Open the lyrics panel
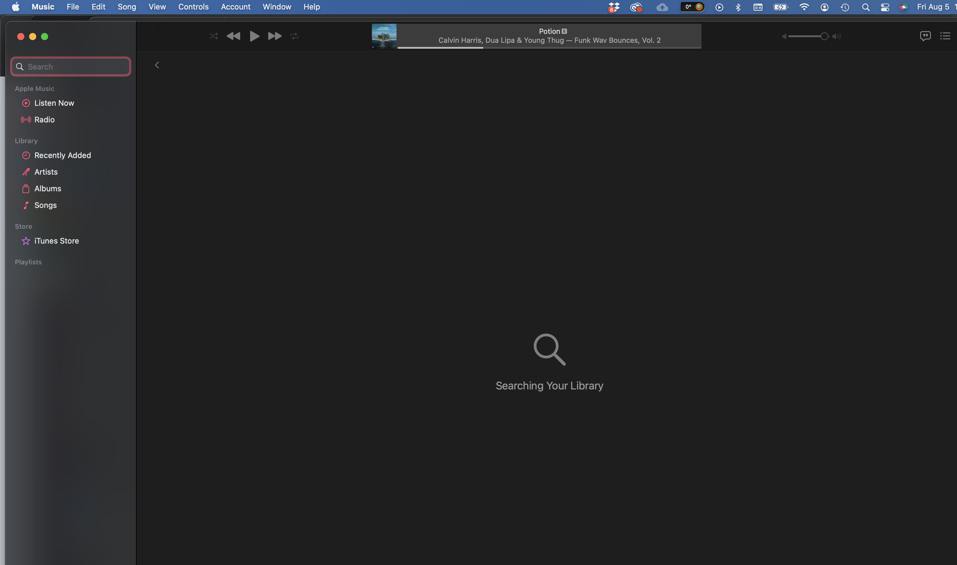 click(925, 36)
